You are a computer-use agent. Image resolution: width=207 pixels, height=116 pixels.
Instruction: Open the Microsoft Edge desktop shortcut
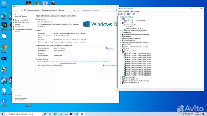(4, 16)
